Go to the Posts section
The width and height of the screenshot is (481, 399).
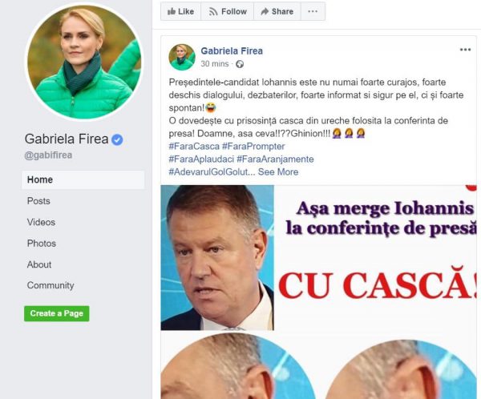pyautogui.click(x=38, y=201)
